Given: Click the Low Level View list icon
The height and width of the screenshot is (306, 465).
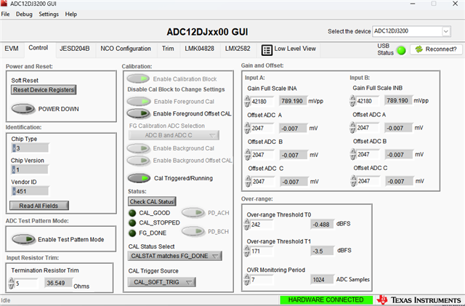Looking at the screenshot, I should point(267,50).
